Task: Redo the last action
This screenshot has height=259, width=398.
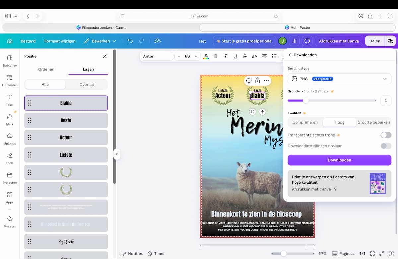Action: pos(142,41)
